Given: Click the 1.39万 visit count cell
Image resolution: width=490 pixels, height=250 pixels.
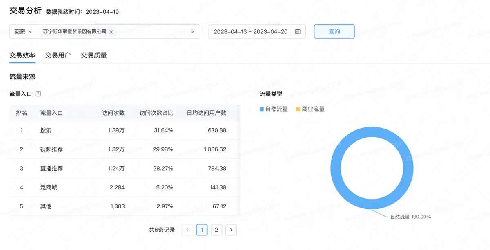Looking at the screenshot, I should [116, 131].
